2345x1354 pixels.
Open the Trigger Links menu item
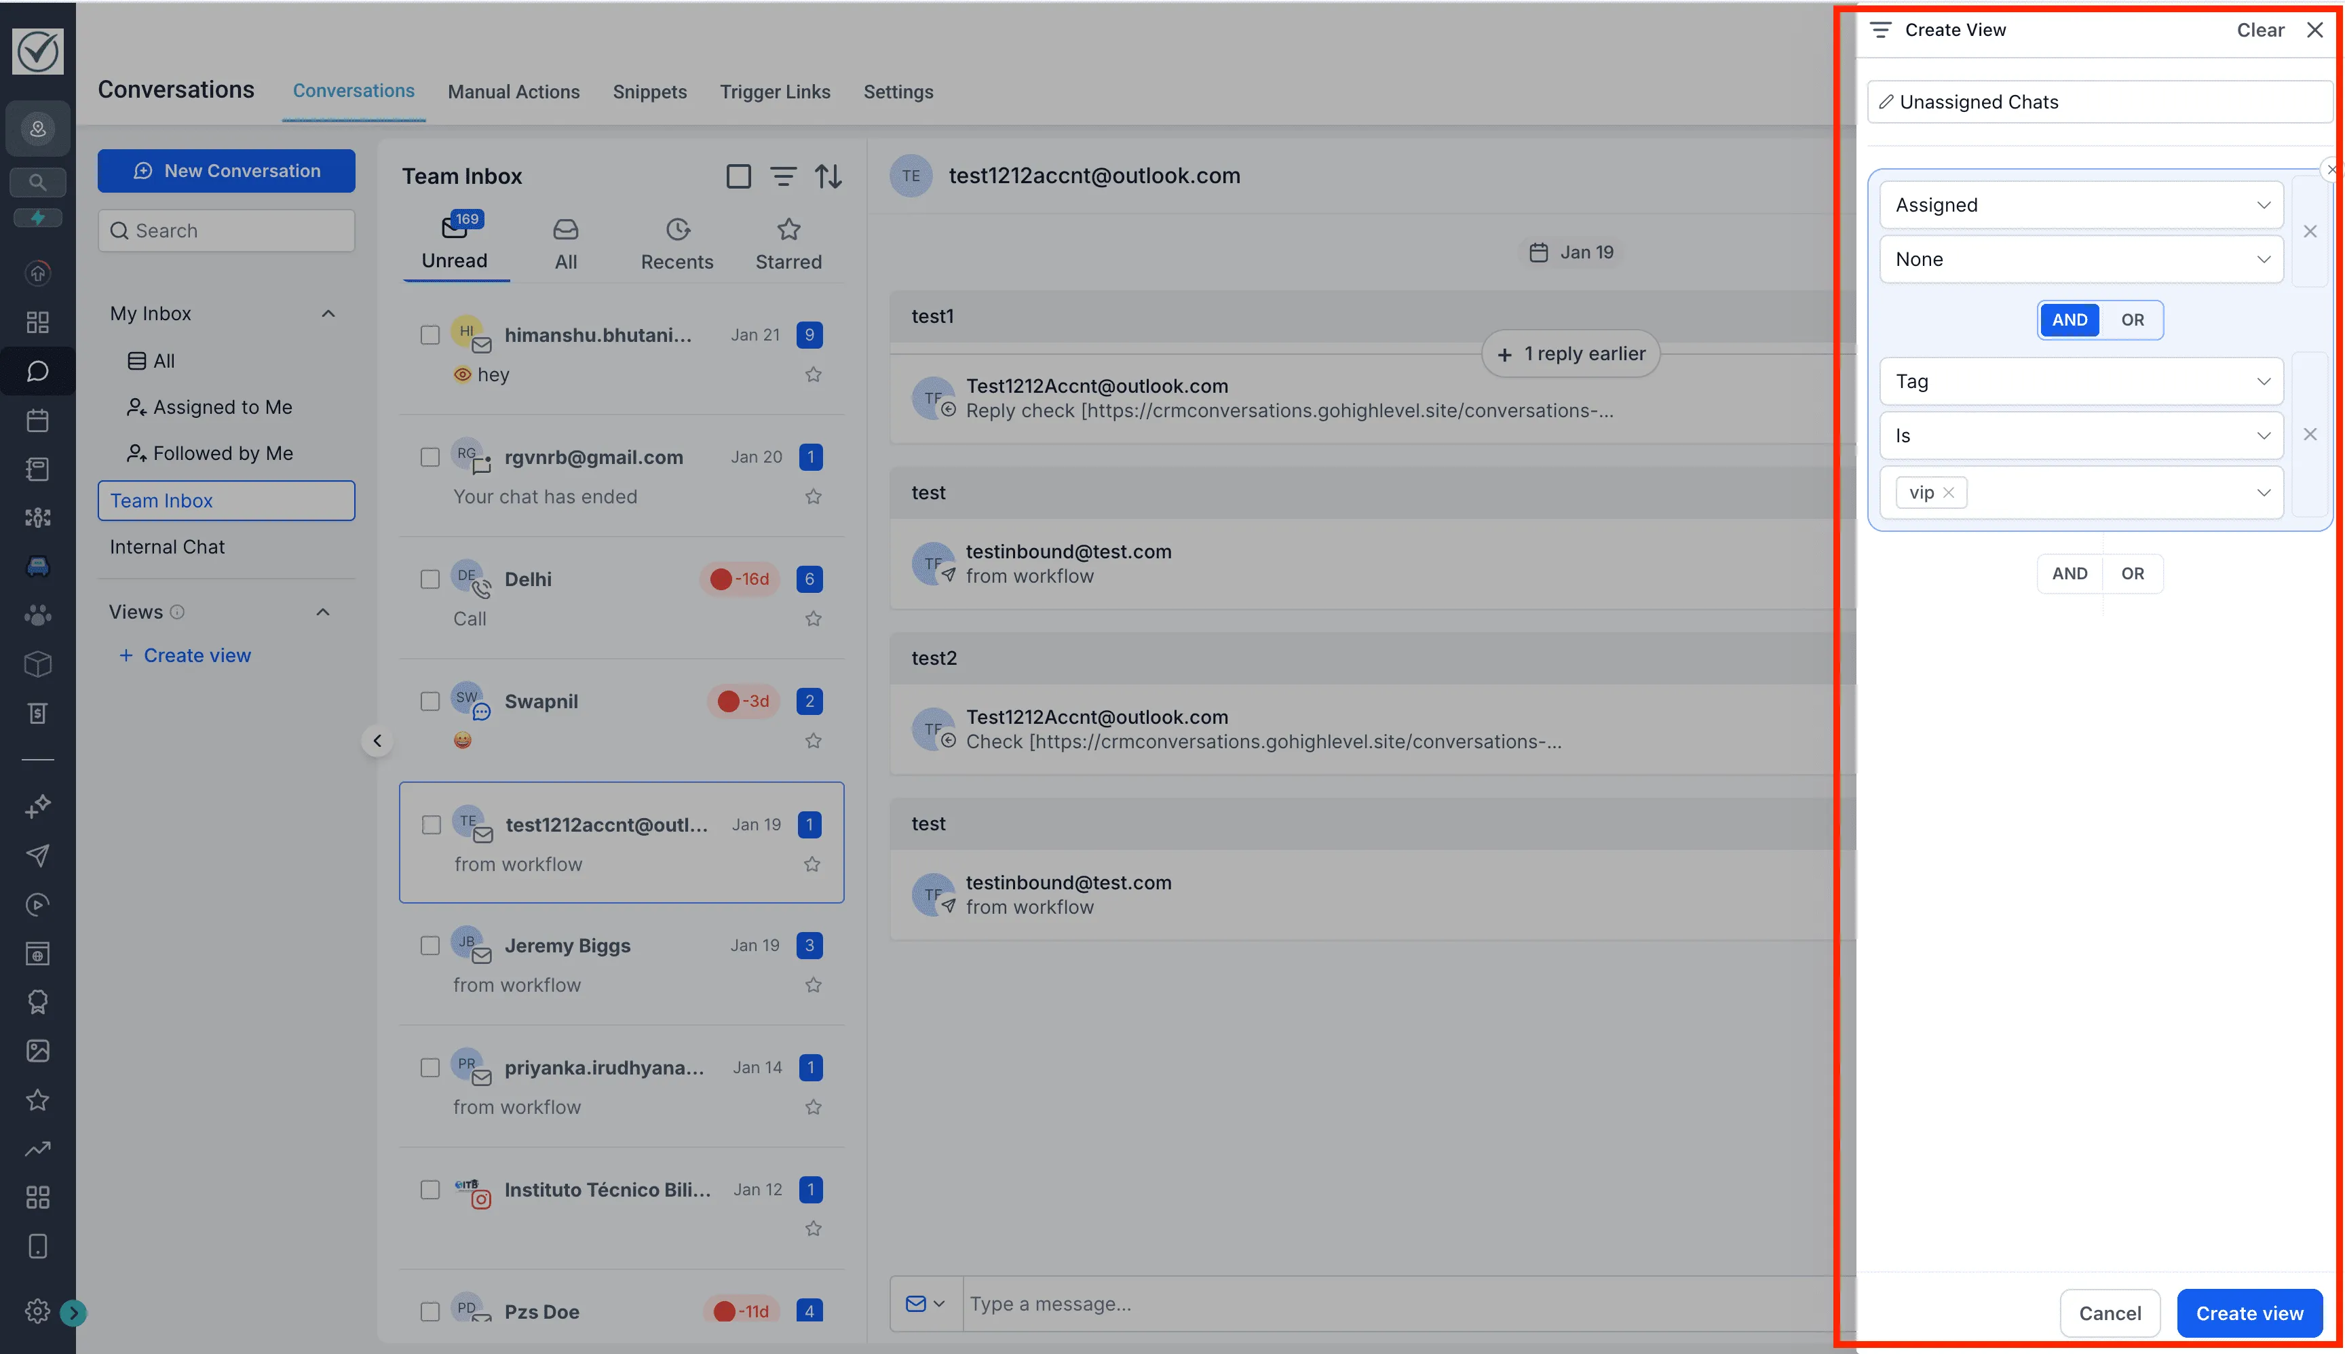[x=775, y=91]
